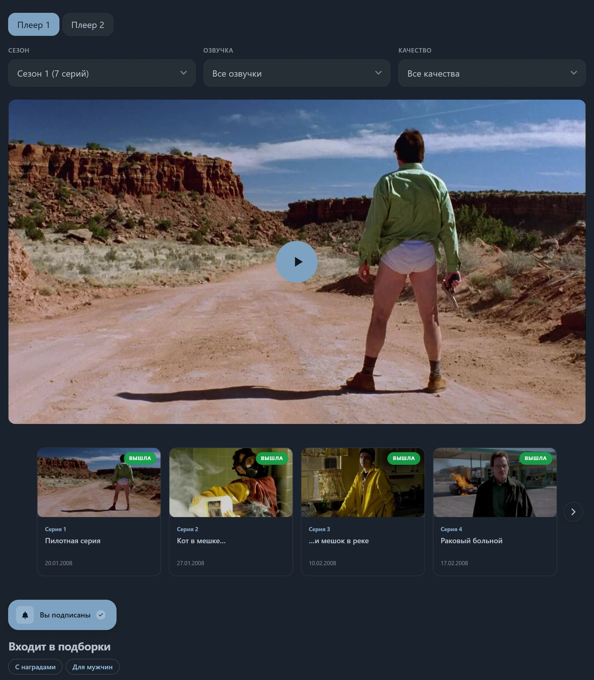Open the С наградами collection tag
This screenshot has height=680, width=594.
(x=35, y=667)
